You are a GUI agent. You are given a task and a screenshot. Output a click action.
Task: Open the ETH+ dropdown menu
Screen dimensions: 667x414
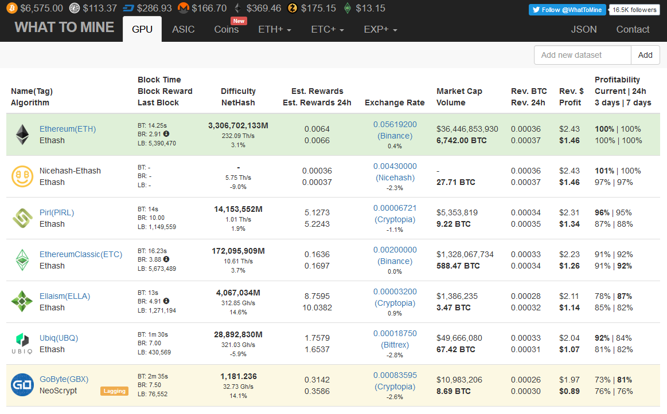[275, 29]
